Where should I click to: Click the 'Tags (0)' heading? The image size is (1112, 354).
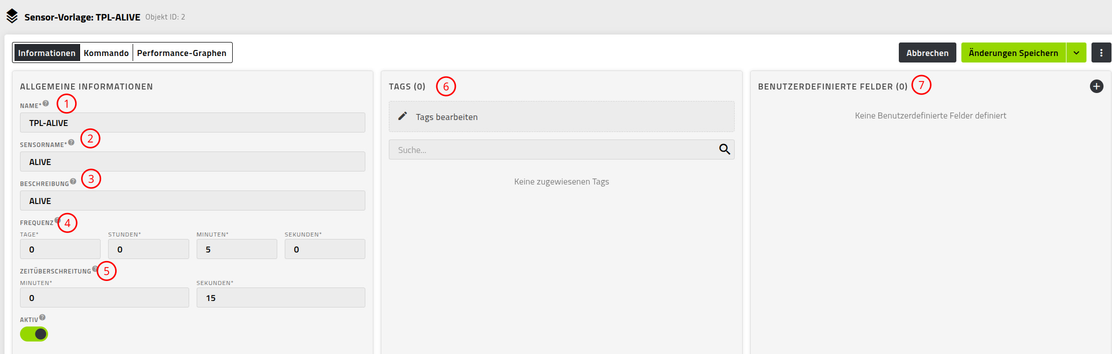(407, 86)
